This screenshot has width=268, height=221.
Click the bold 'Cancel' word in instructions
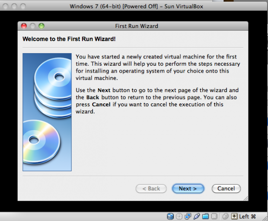coord(101,105)
